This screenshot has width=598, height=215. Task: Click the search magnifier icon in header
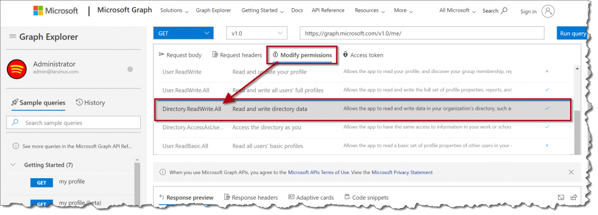pos(504,11)
